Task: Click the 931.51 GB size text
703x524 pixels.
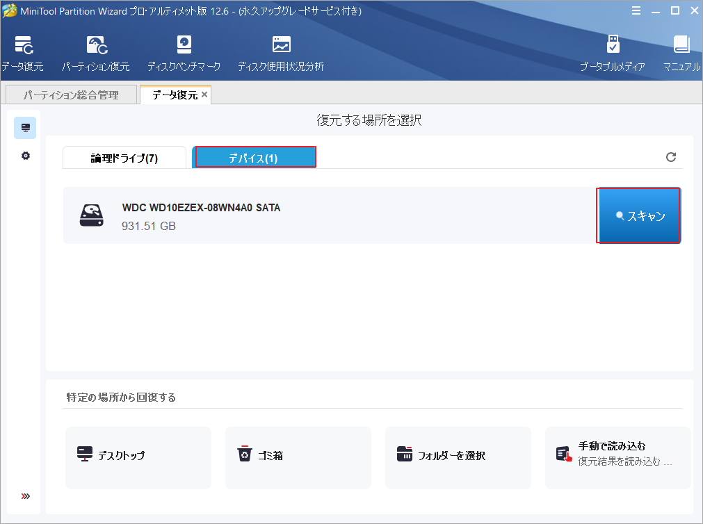Action: tap(149, 226)
